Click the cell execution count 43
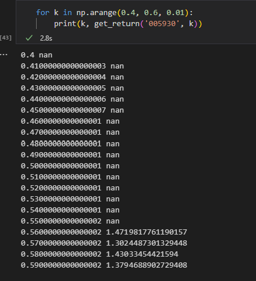This screenshot has height=281, width=256. click(x=6, y=38)
